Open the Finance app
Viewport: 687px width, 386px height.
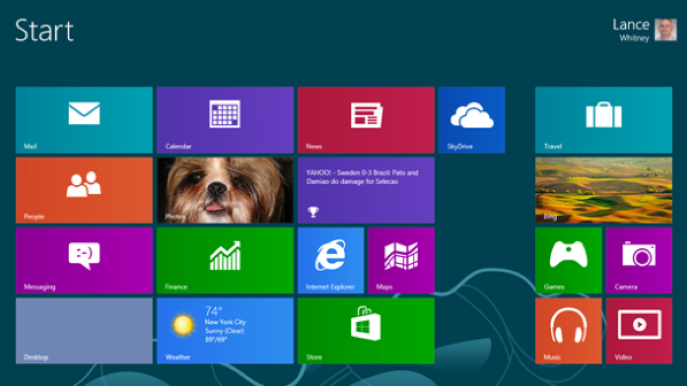pos(224,260)
